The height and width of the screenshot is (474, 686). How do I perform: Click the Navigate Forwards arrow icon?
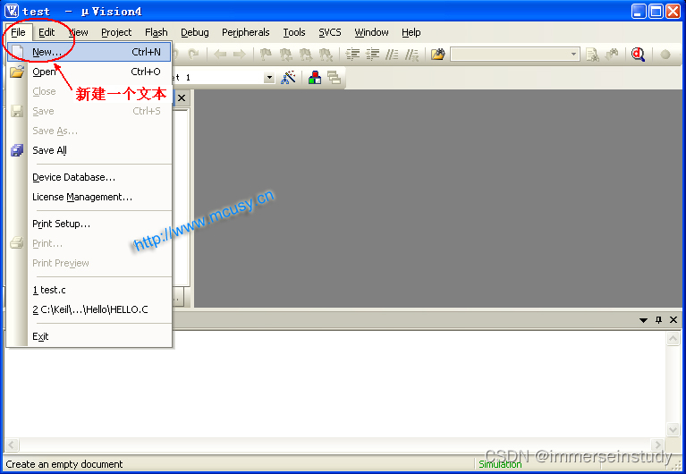240,55
